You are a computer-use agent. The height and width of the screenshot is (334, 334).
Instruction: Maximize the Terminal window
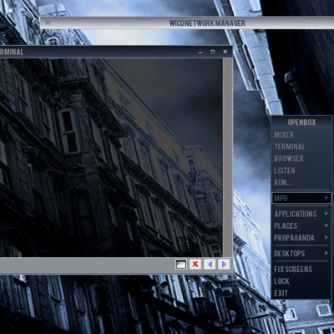point(213,52)
